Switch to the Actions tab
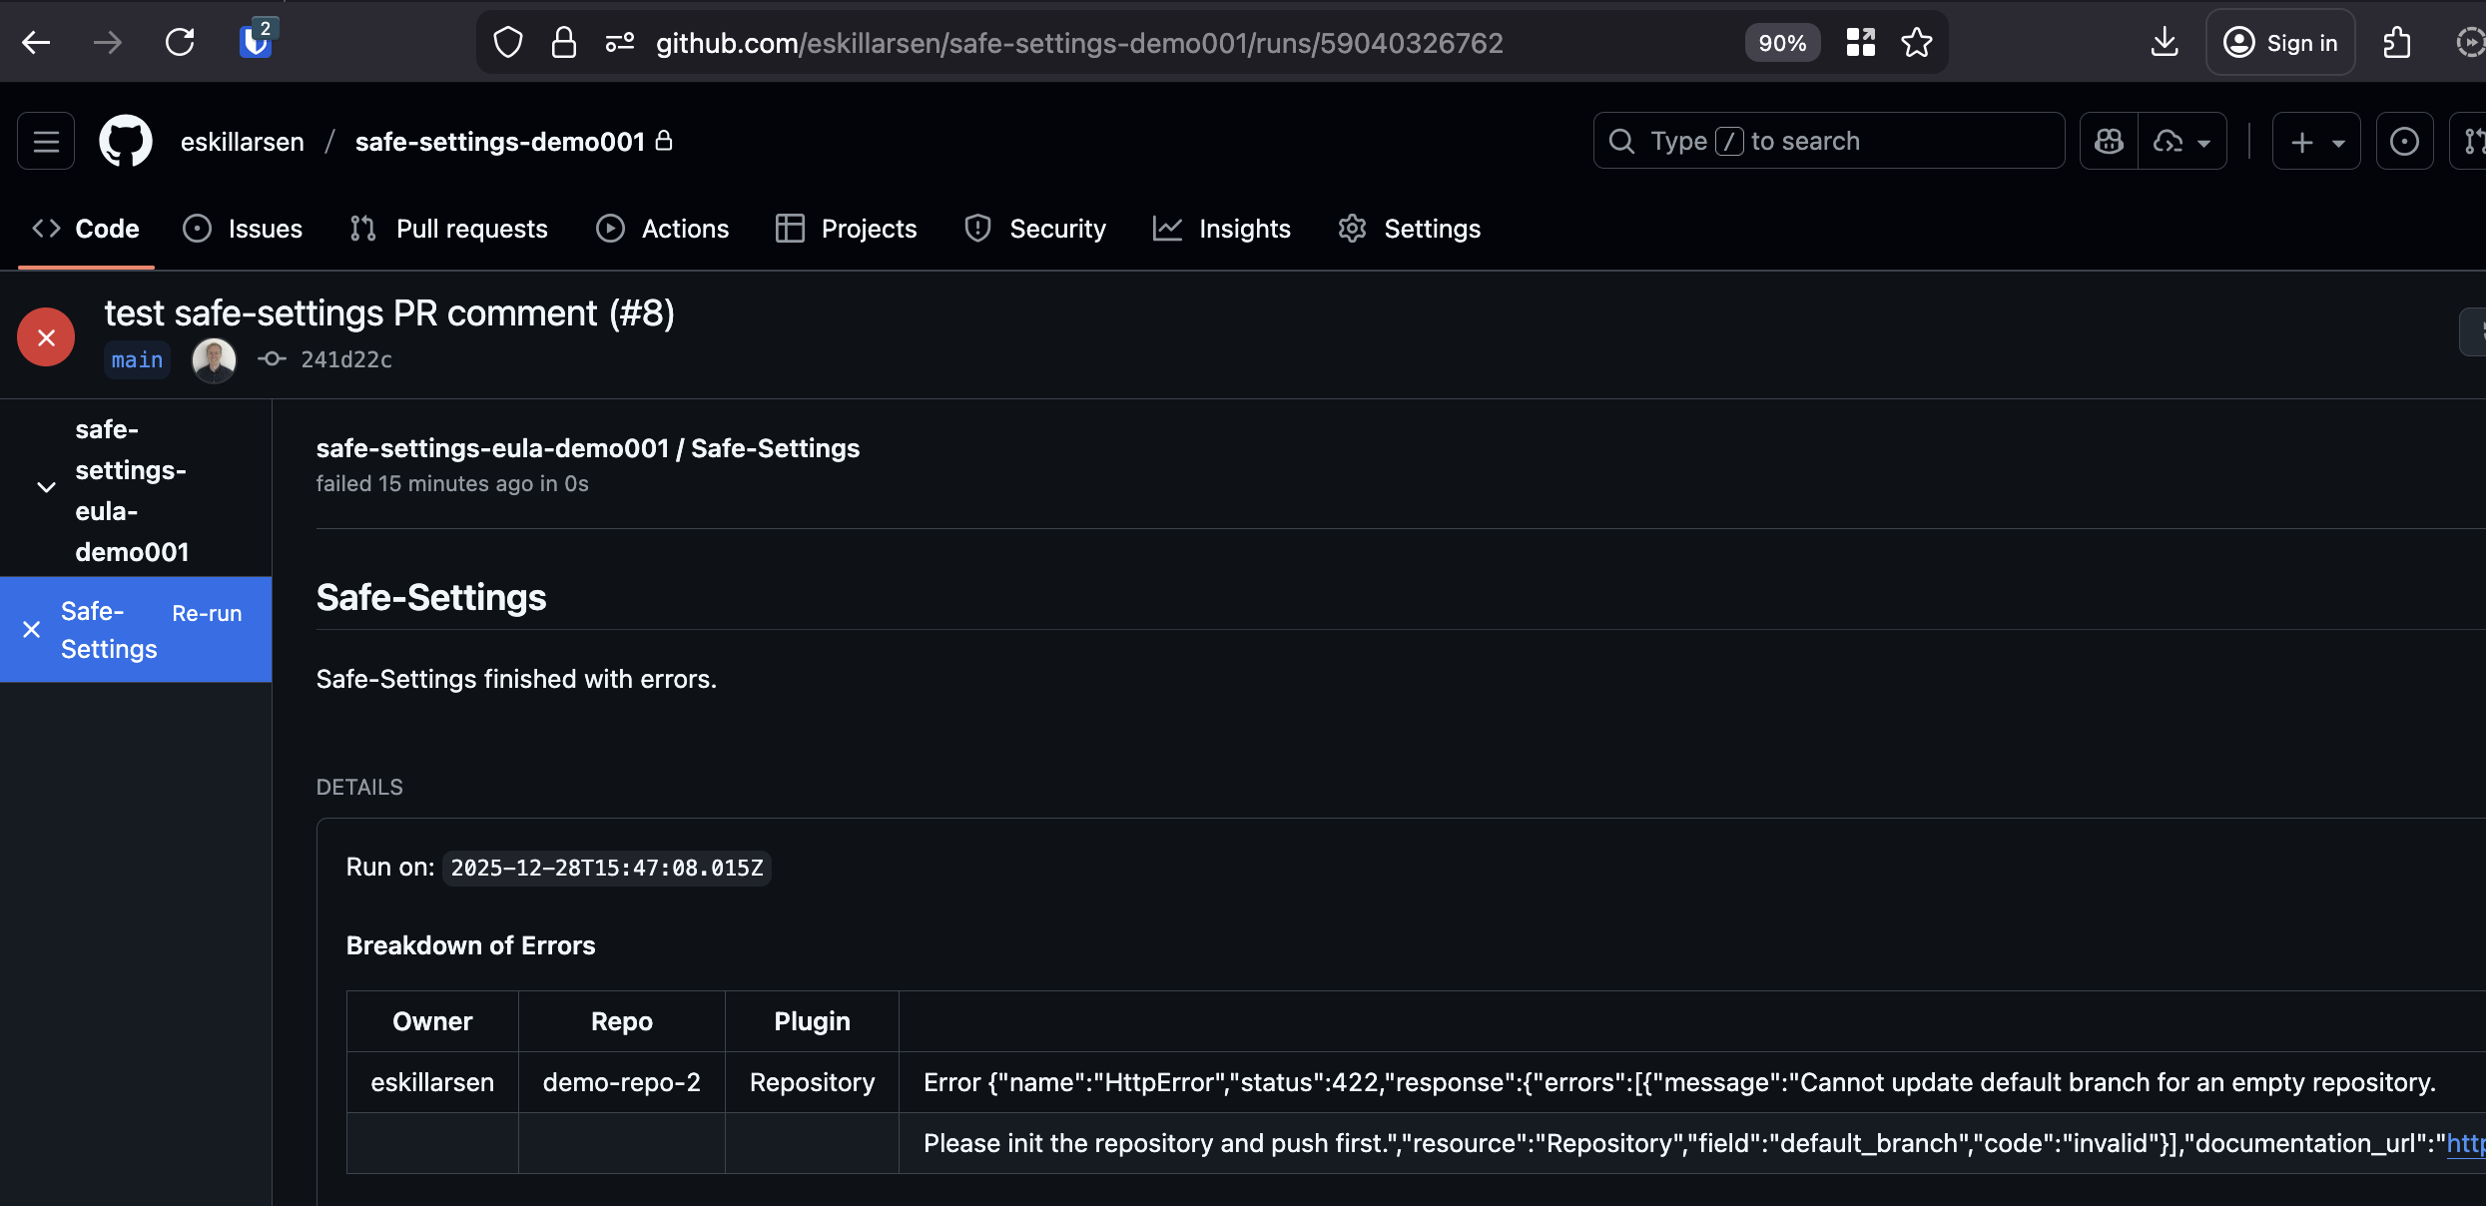Viewport: 2486px width, 1206px height. 663,229
